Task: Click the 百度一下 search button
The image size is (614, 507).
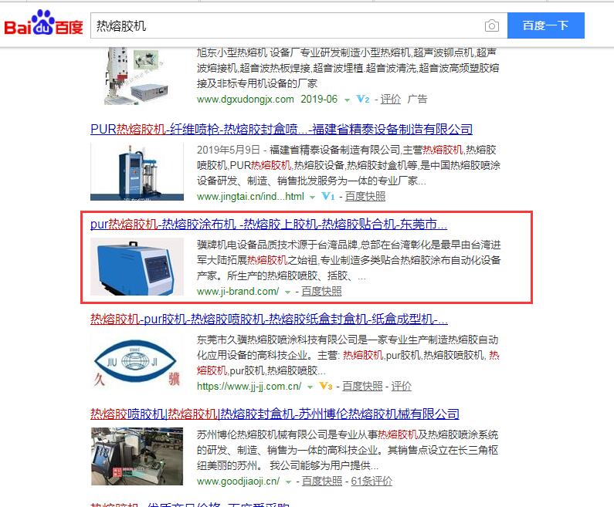Action: pos(546,25)
